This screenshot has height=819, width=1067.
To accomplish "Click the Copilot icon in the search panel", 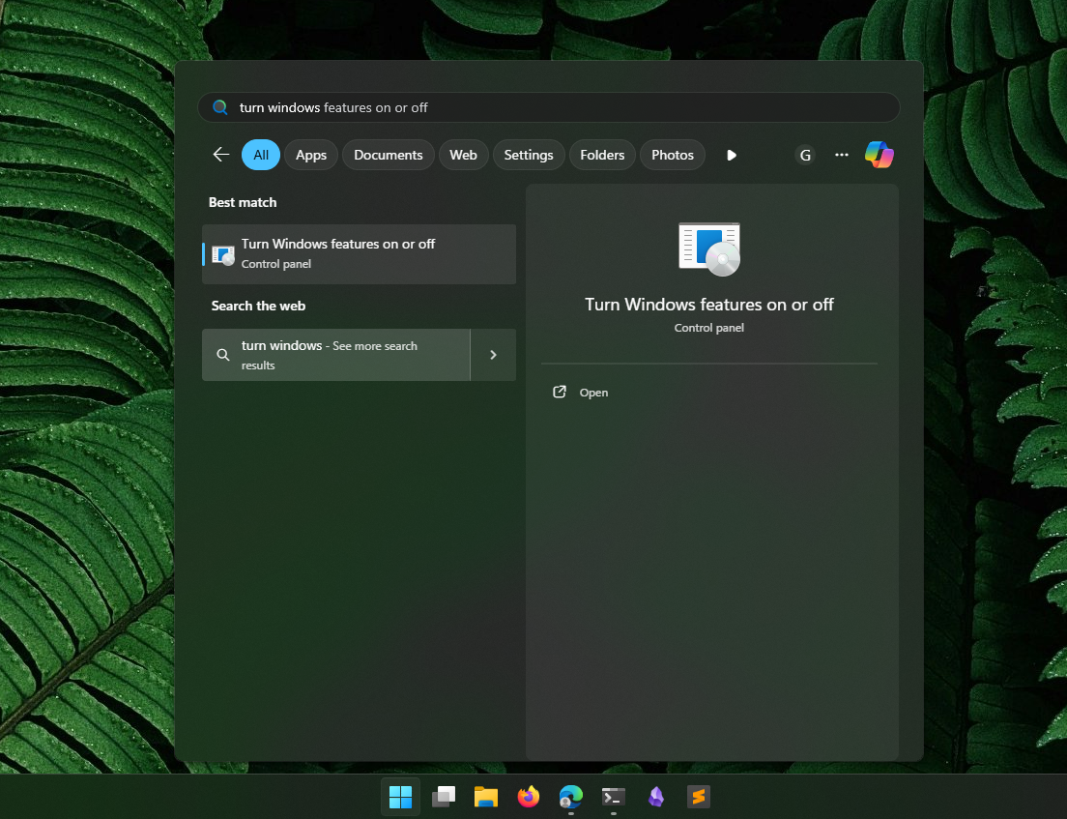I will pos(879,155).
